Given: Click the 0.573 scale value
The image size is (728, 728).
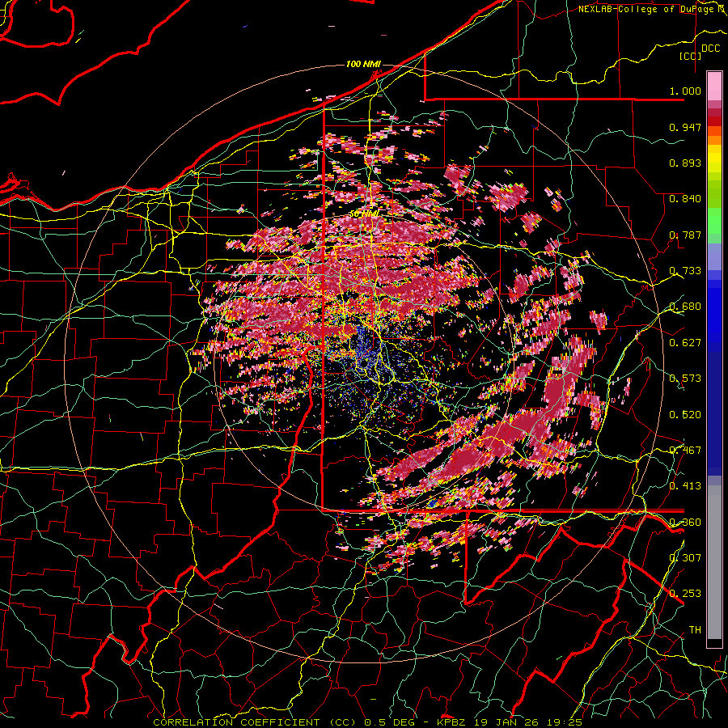Looking at the screenshot, I should [x=685, y=379].
